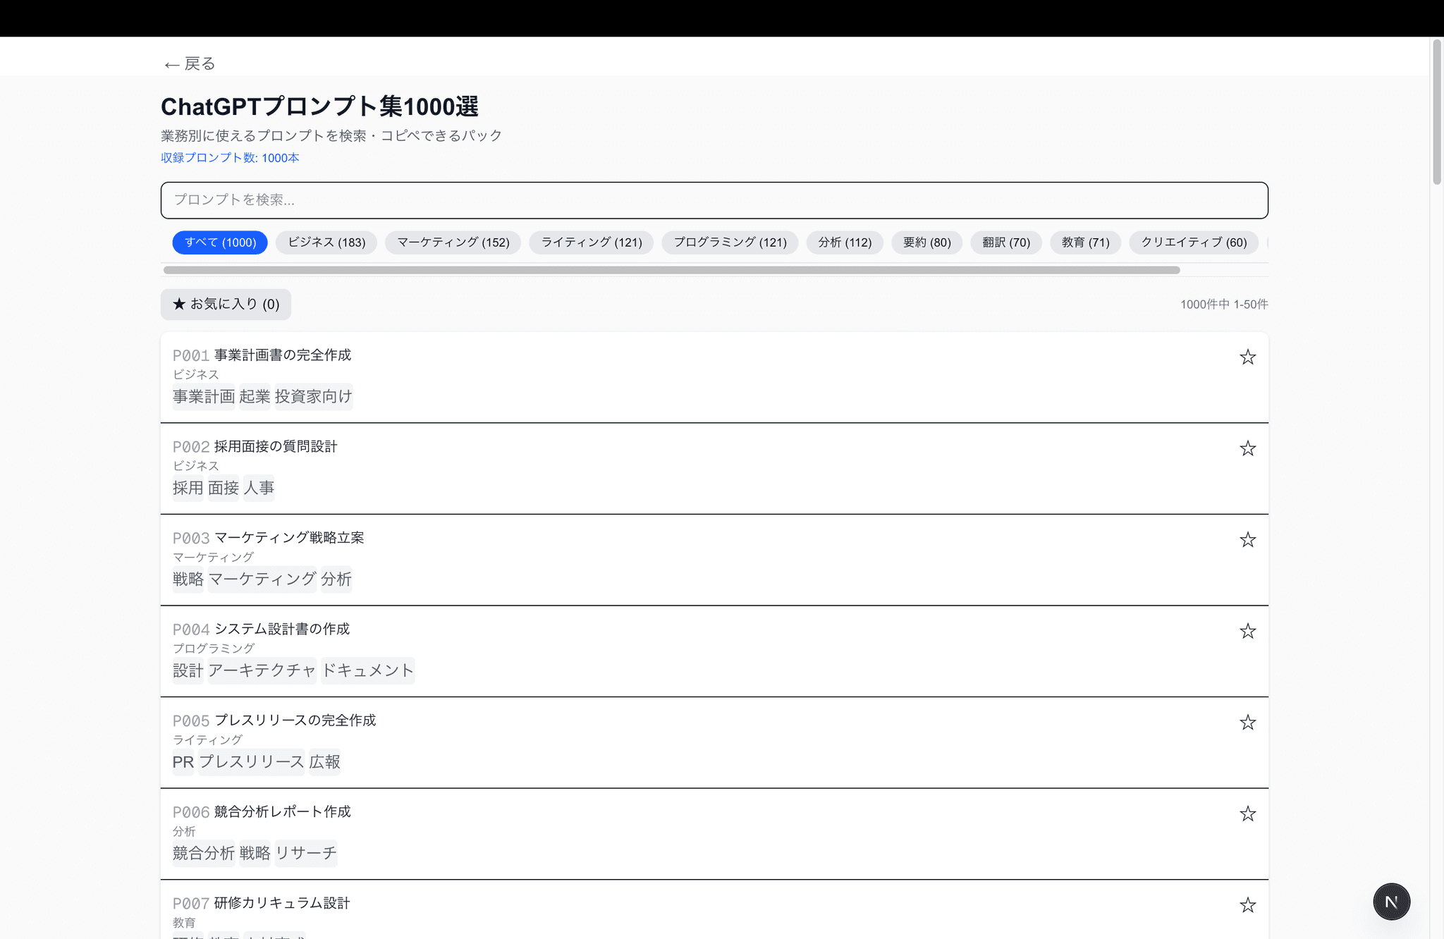Star the P006 競合分析レポート prompt

[1247, 814]
